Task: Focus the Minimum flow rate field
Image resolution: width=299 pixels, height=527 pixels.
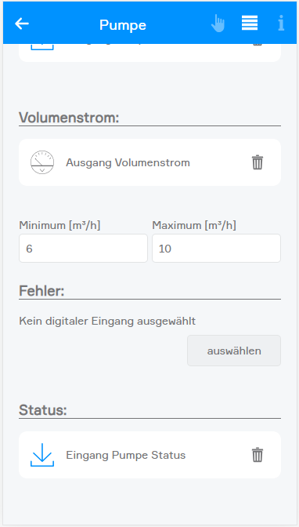Action: [83, 249]
